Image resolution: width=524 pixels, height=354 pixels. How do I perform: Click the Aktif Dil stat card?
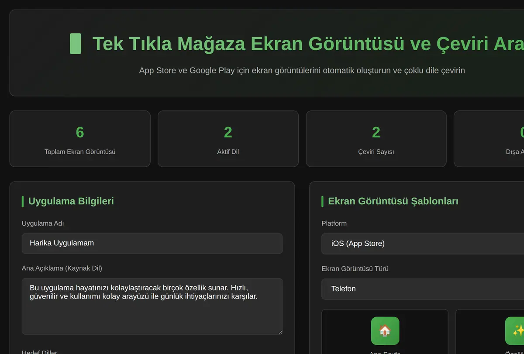click(x=228, y=139)
